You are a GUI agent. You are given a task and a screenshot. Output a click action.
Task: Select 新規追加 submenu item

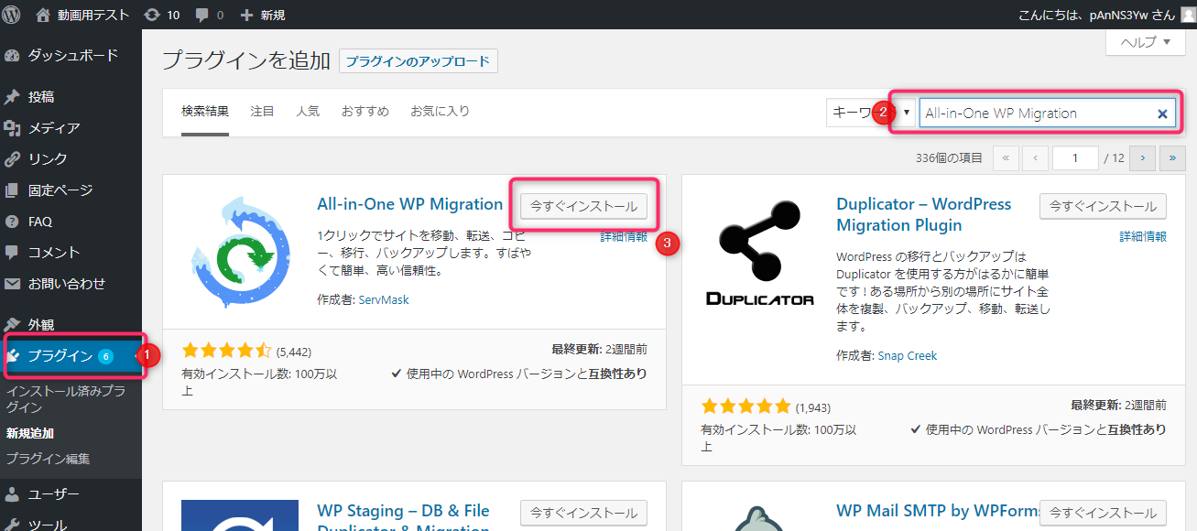[x=30, y=433]
